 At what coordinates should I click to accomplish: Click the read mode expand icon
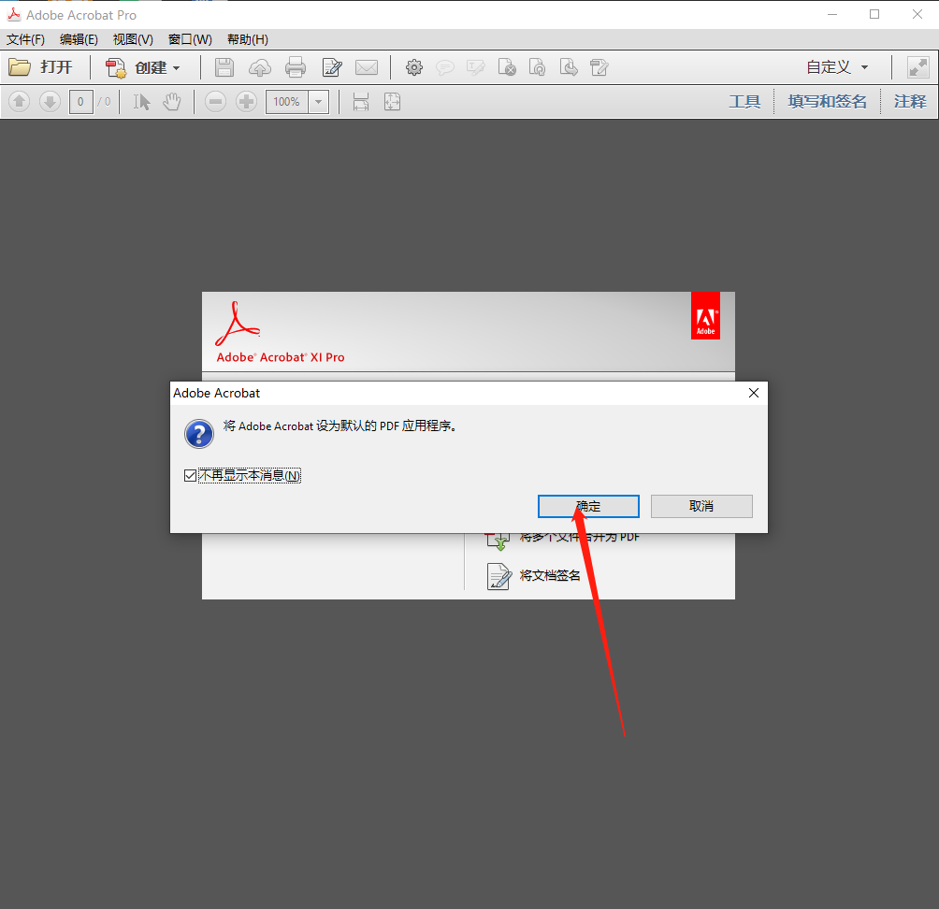918,67
